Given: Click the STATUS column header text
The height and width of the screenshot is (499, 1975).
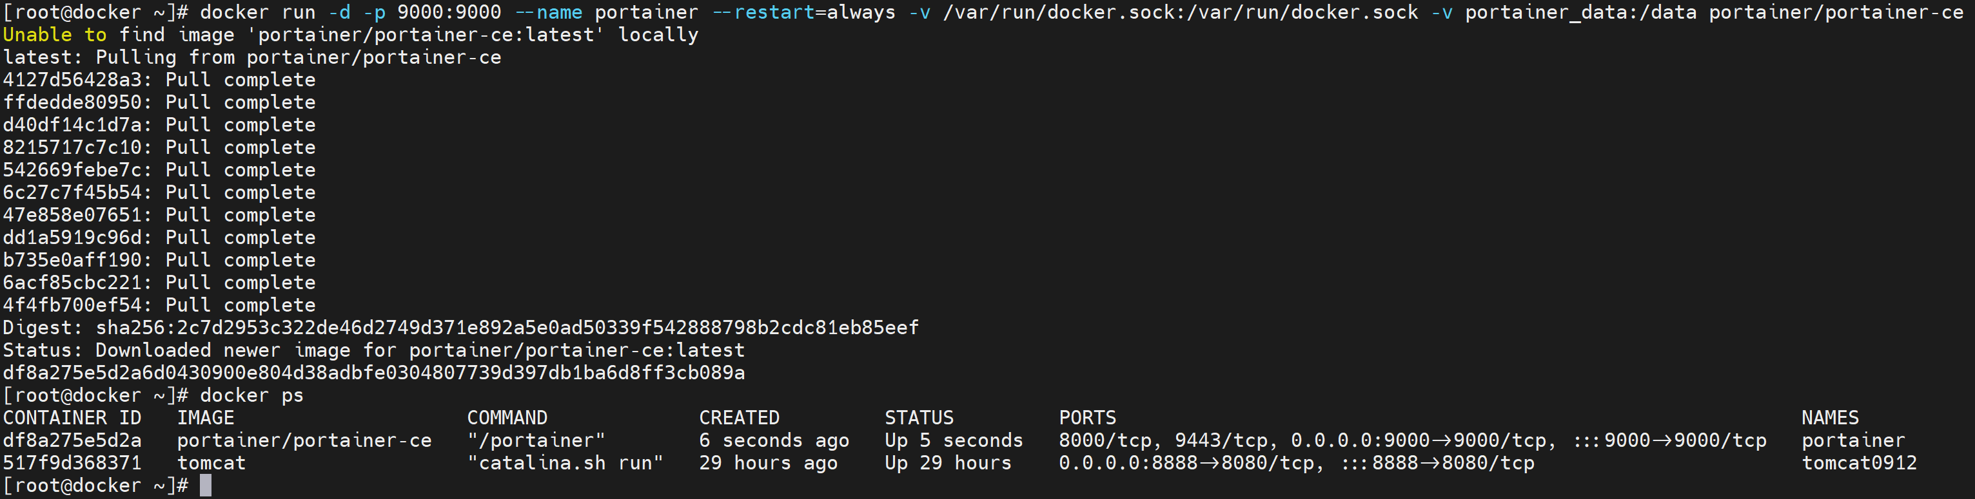Looking at the screenshot, I should [x=918, y=418].
